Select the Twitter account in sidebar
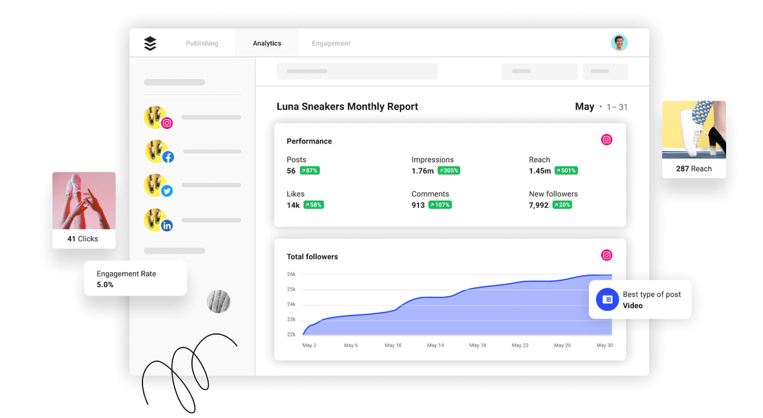 click(193, 185)
